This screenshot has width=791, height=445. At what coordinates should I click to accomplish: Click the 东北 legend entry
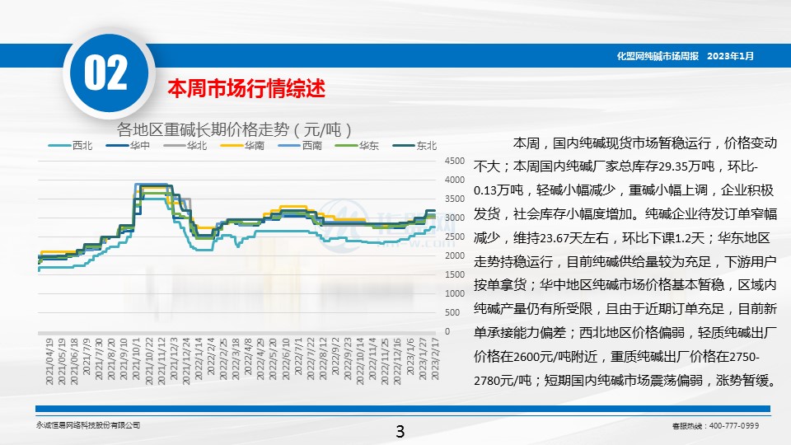click(x=426, y=146)
